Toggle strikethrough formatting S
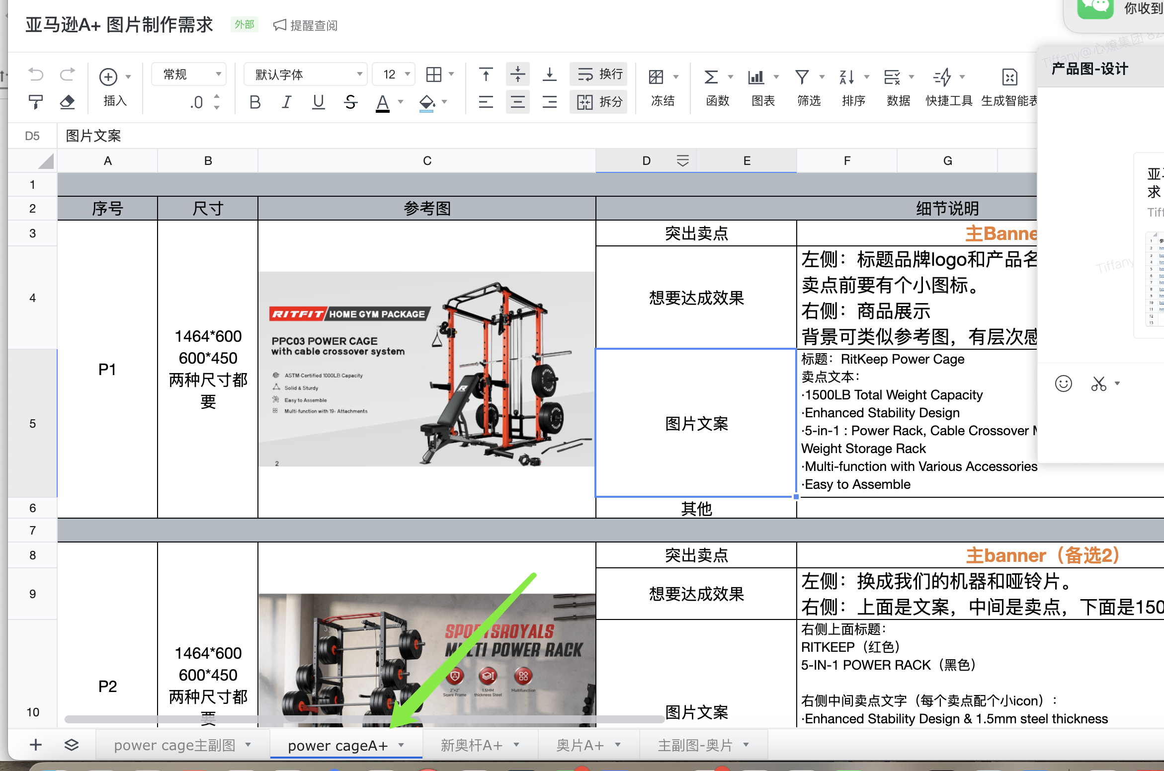The width and height of the screenshot is (1164, 771). point(350,102)
